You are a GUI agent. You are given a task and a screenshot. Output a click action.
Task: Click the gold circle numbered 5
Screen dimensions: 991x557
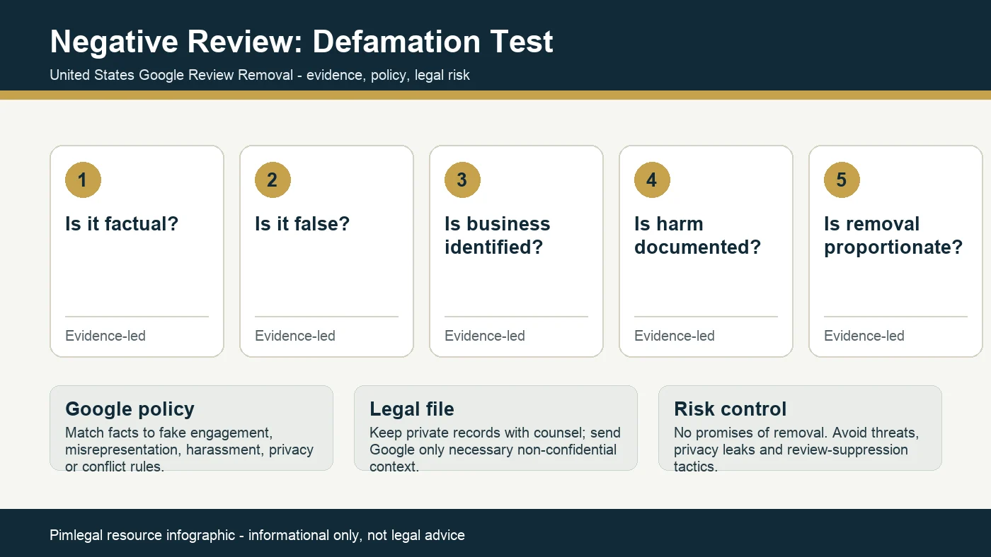click(x=842, y=180)
